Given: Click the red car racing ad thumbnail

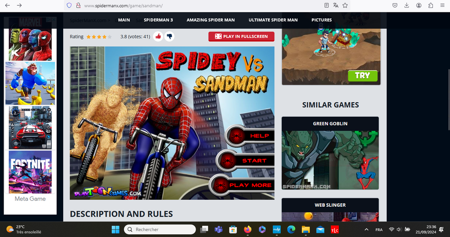Looking at the screenshot, I should 30,128.
